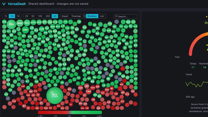Show top 250 coins

[x=48, y=16]
